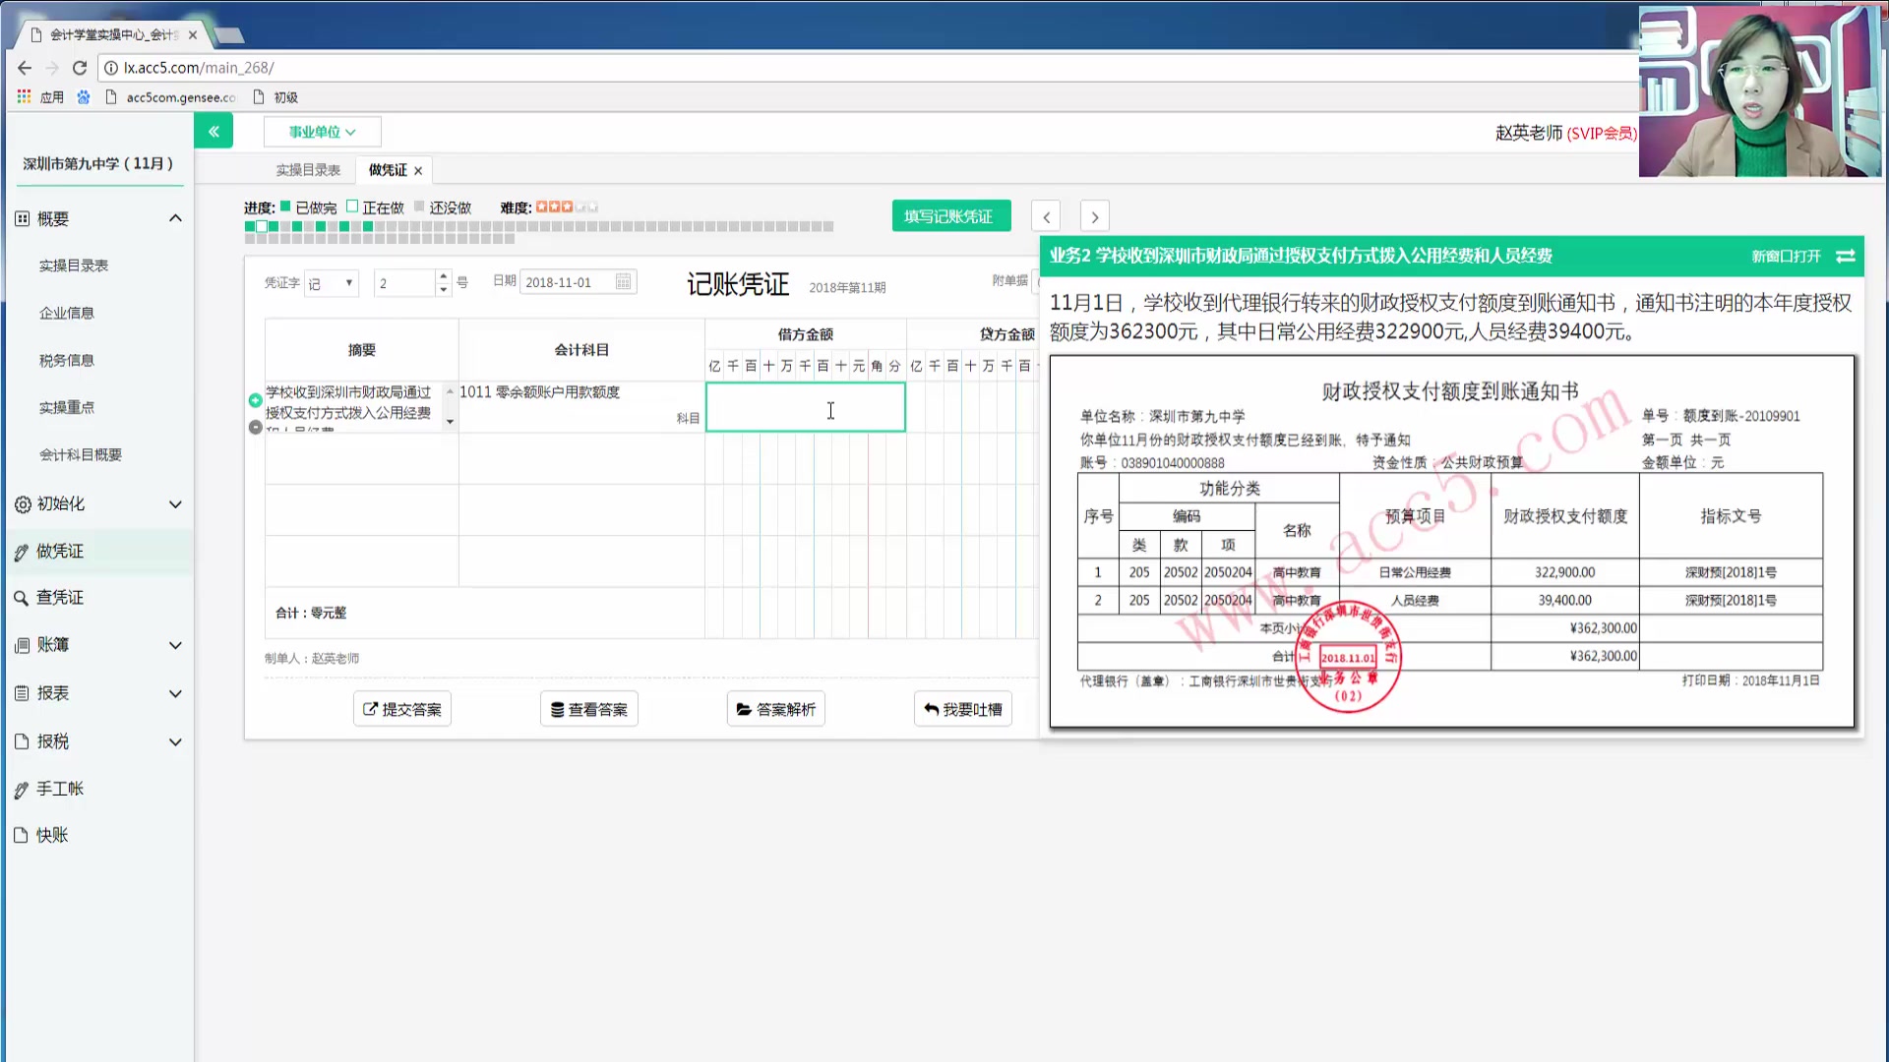
Task: Open the 凭证字 dropdown showing 记
Action: (x=331, y=282)
